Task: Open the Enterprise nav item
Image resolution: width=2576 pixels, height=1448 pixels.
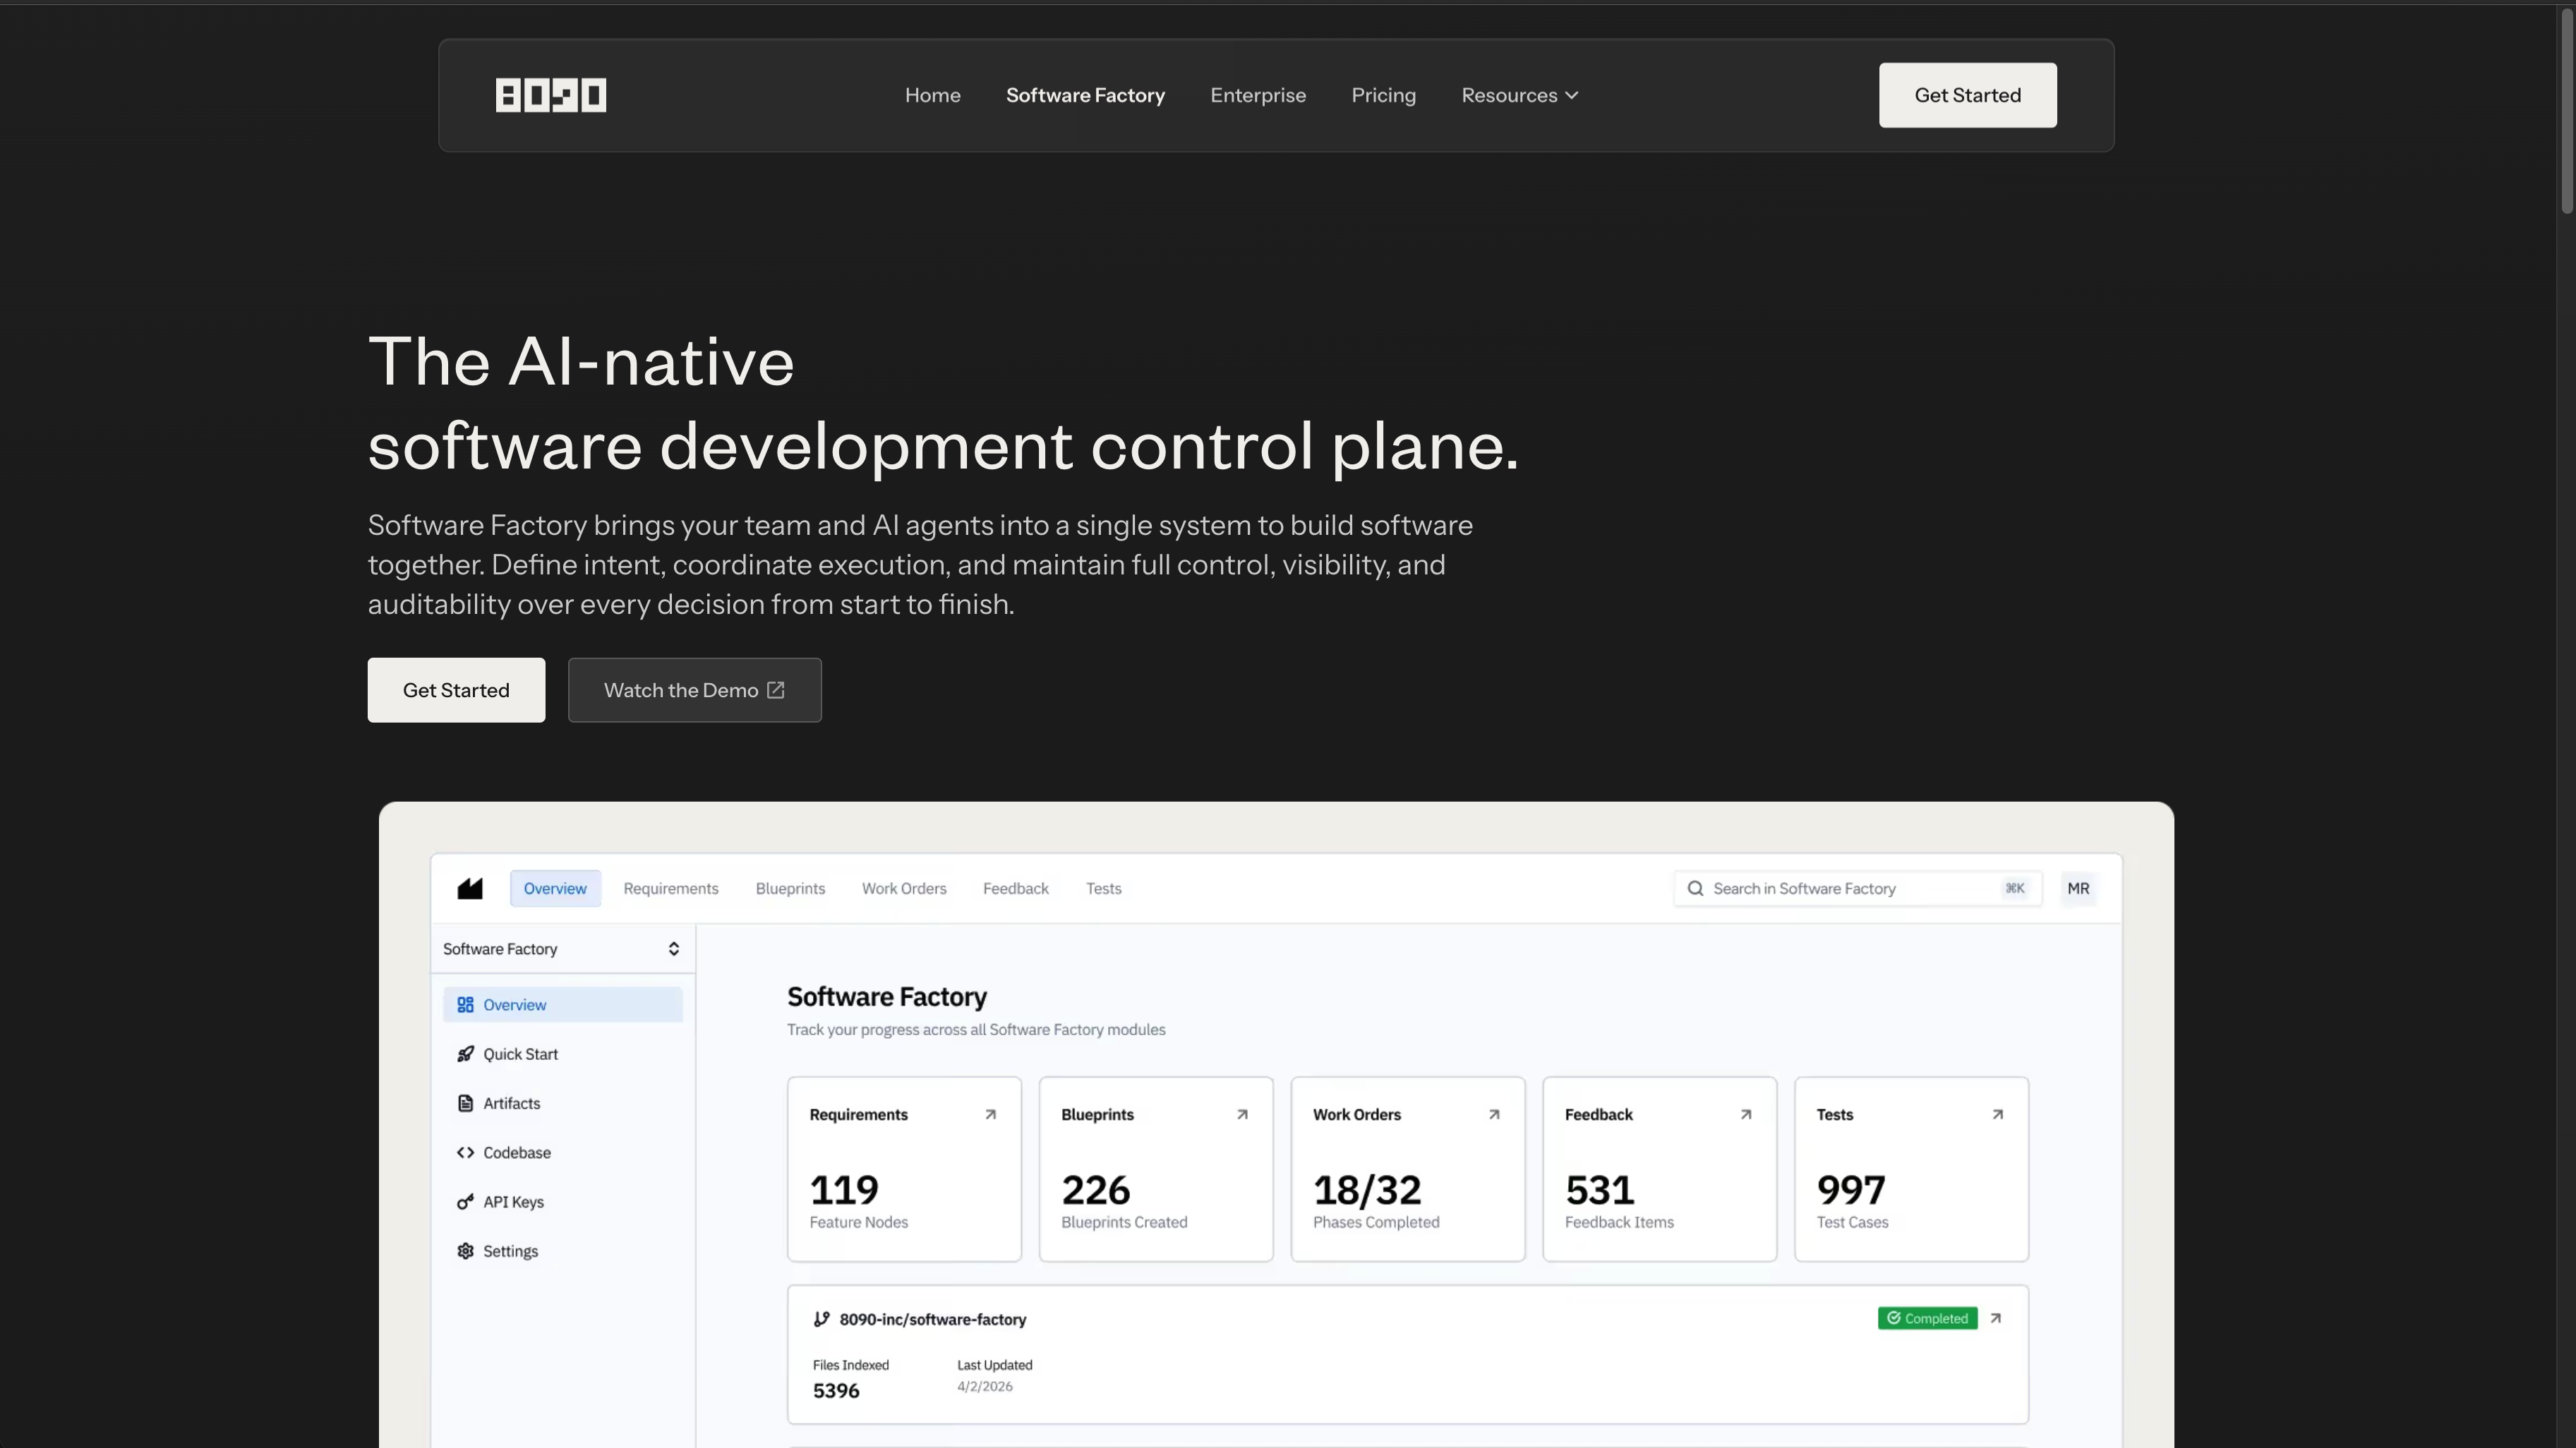Action: click(x=1258, y=95)
